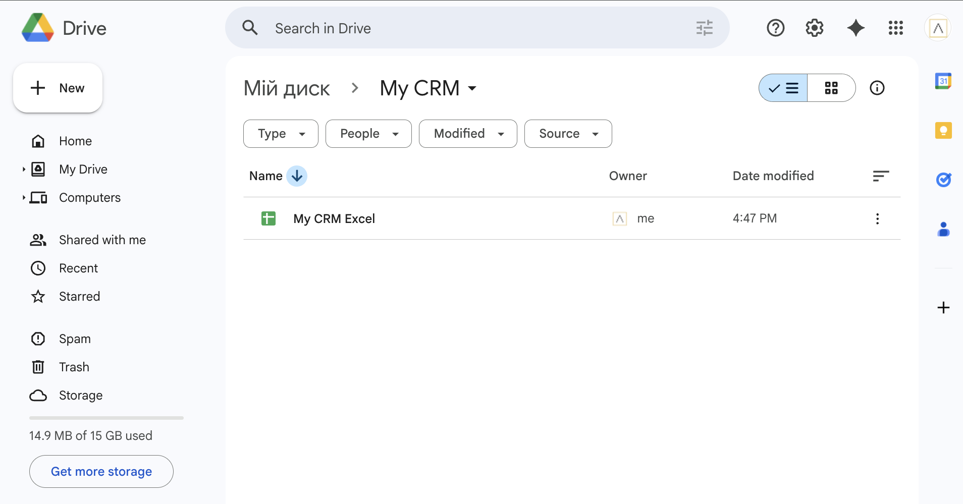Open advanced search filter options icon
Image resolution: width=963 pixels, height=504 pixels.
(x=704, y=28)
